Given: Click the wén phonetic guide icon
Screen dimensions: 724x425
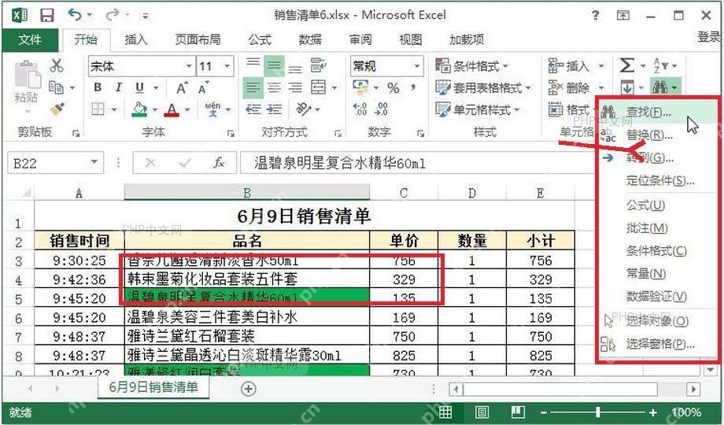Looking at the screenshot, I should [x=212, y=109].
